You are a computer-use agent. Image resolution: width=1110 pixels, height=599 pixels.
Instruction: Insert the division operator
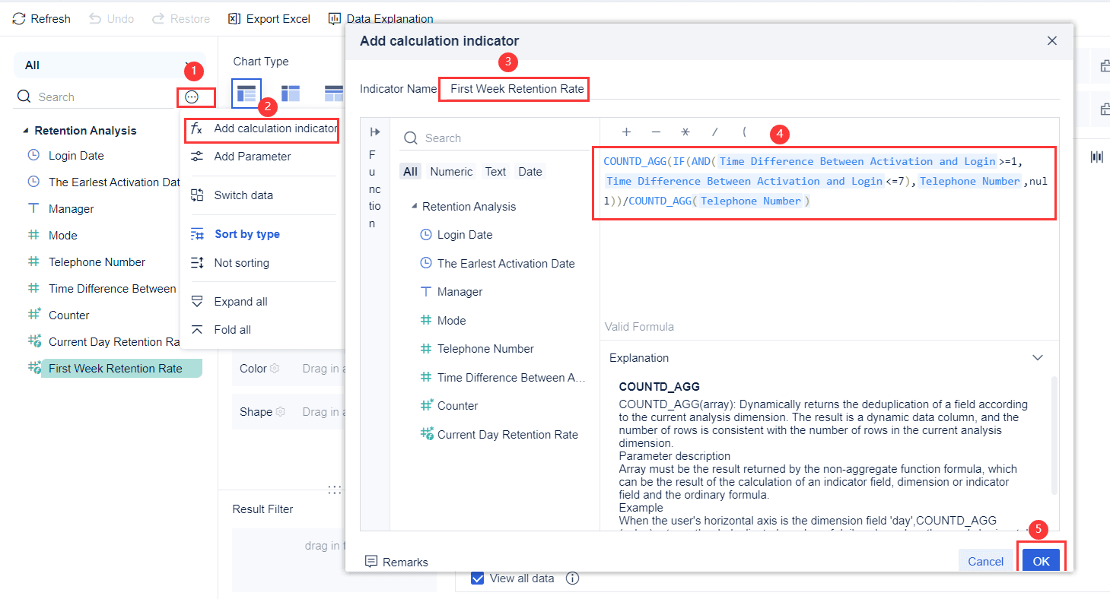[x=714, y=132]
